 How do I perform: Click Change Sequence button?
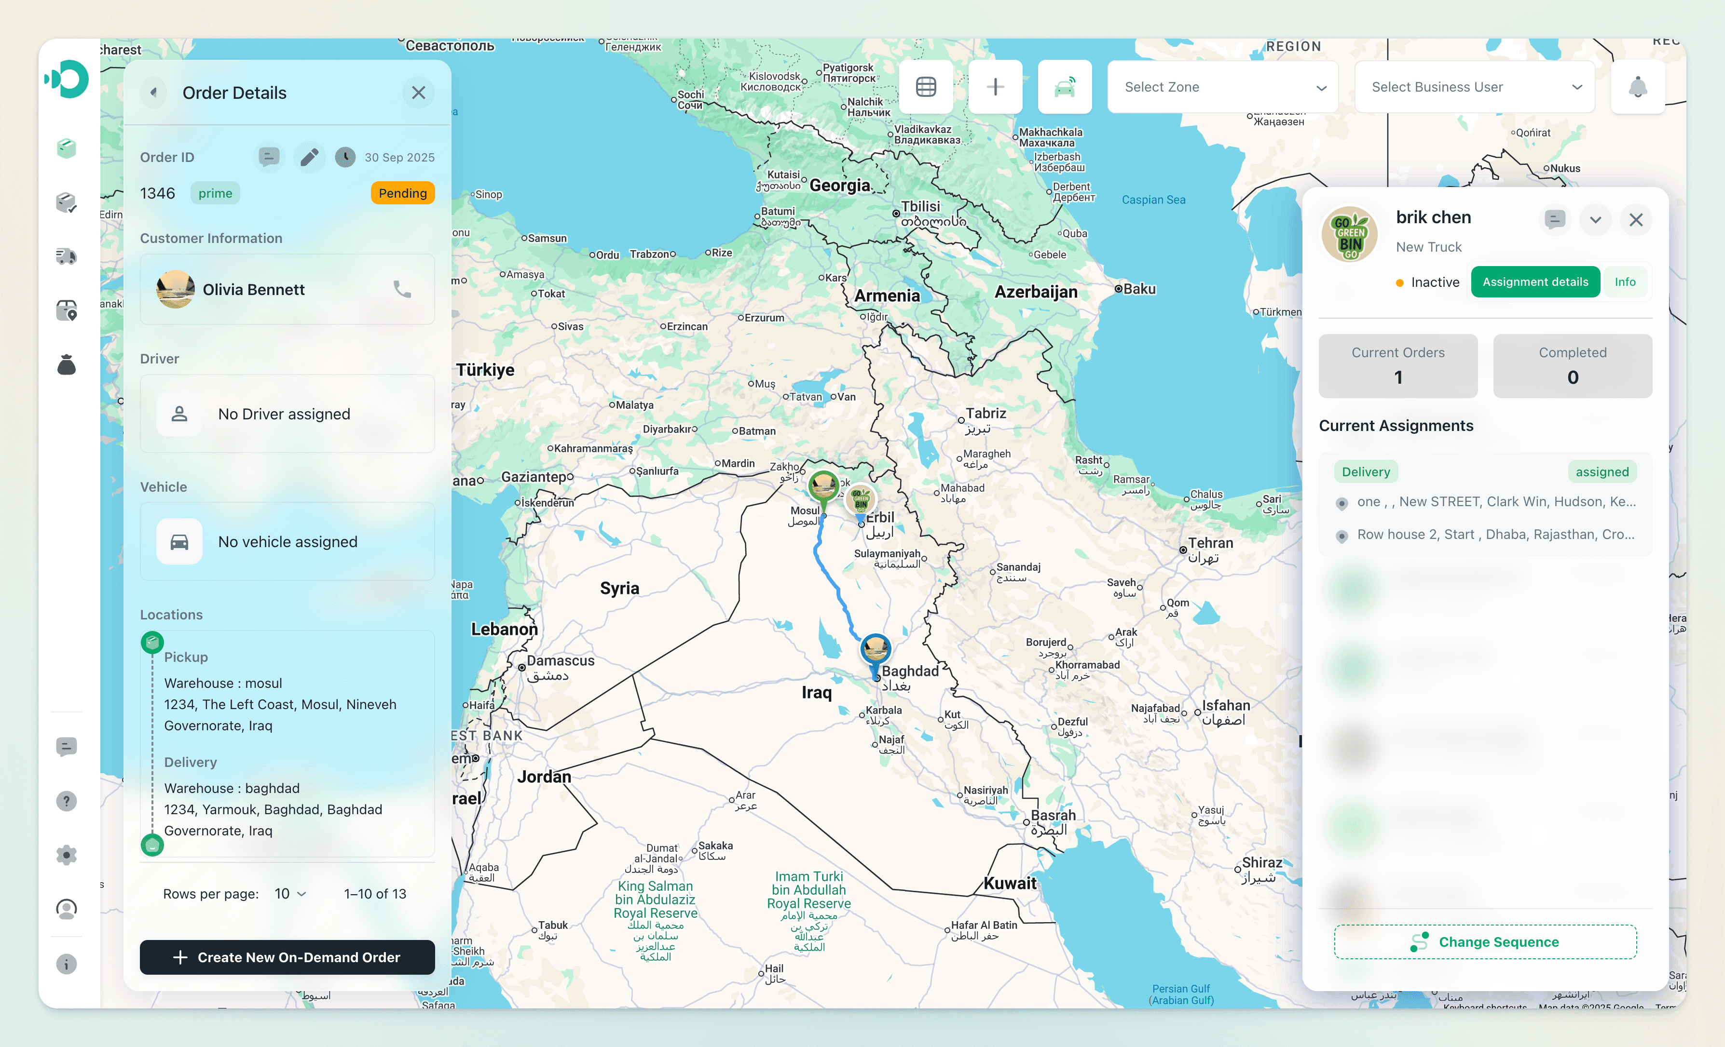[x=1485, y=942]
